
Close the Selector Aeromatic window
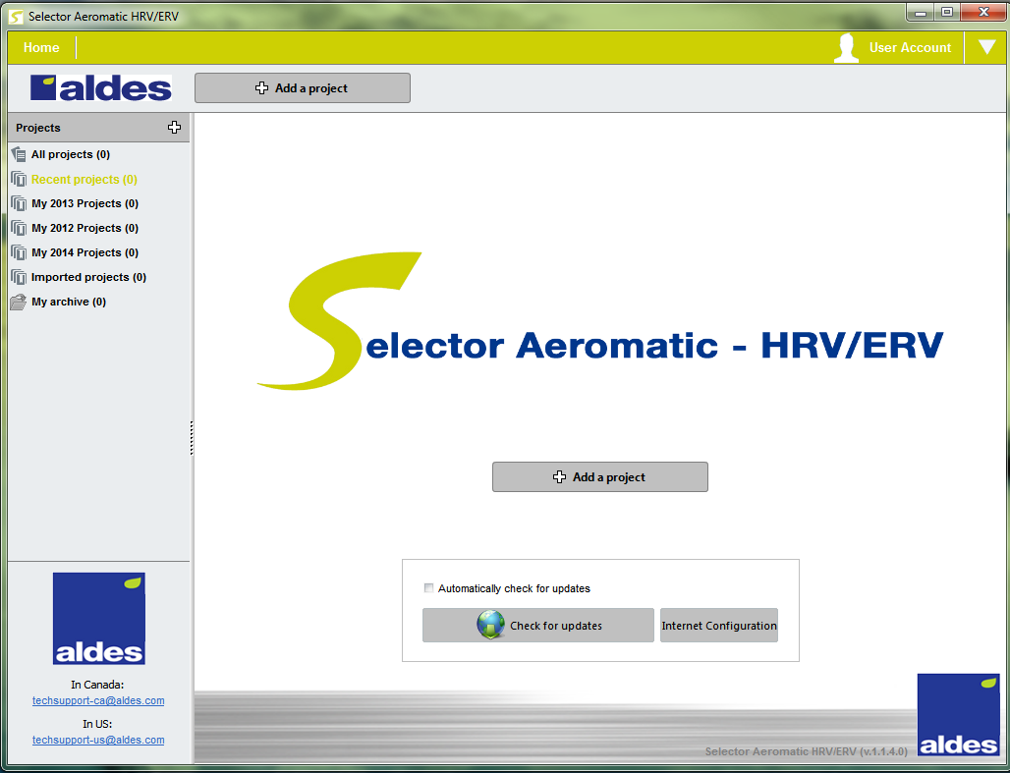click(x=983, y=12)
